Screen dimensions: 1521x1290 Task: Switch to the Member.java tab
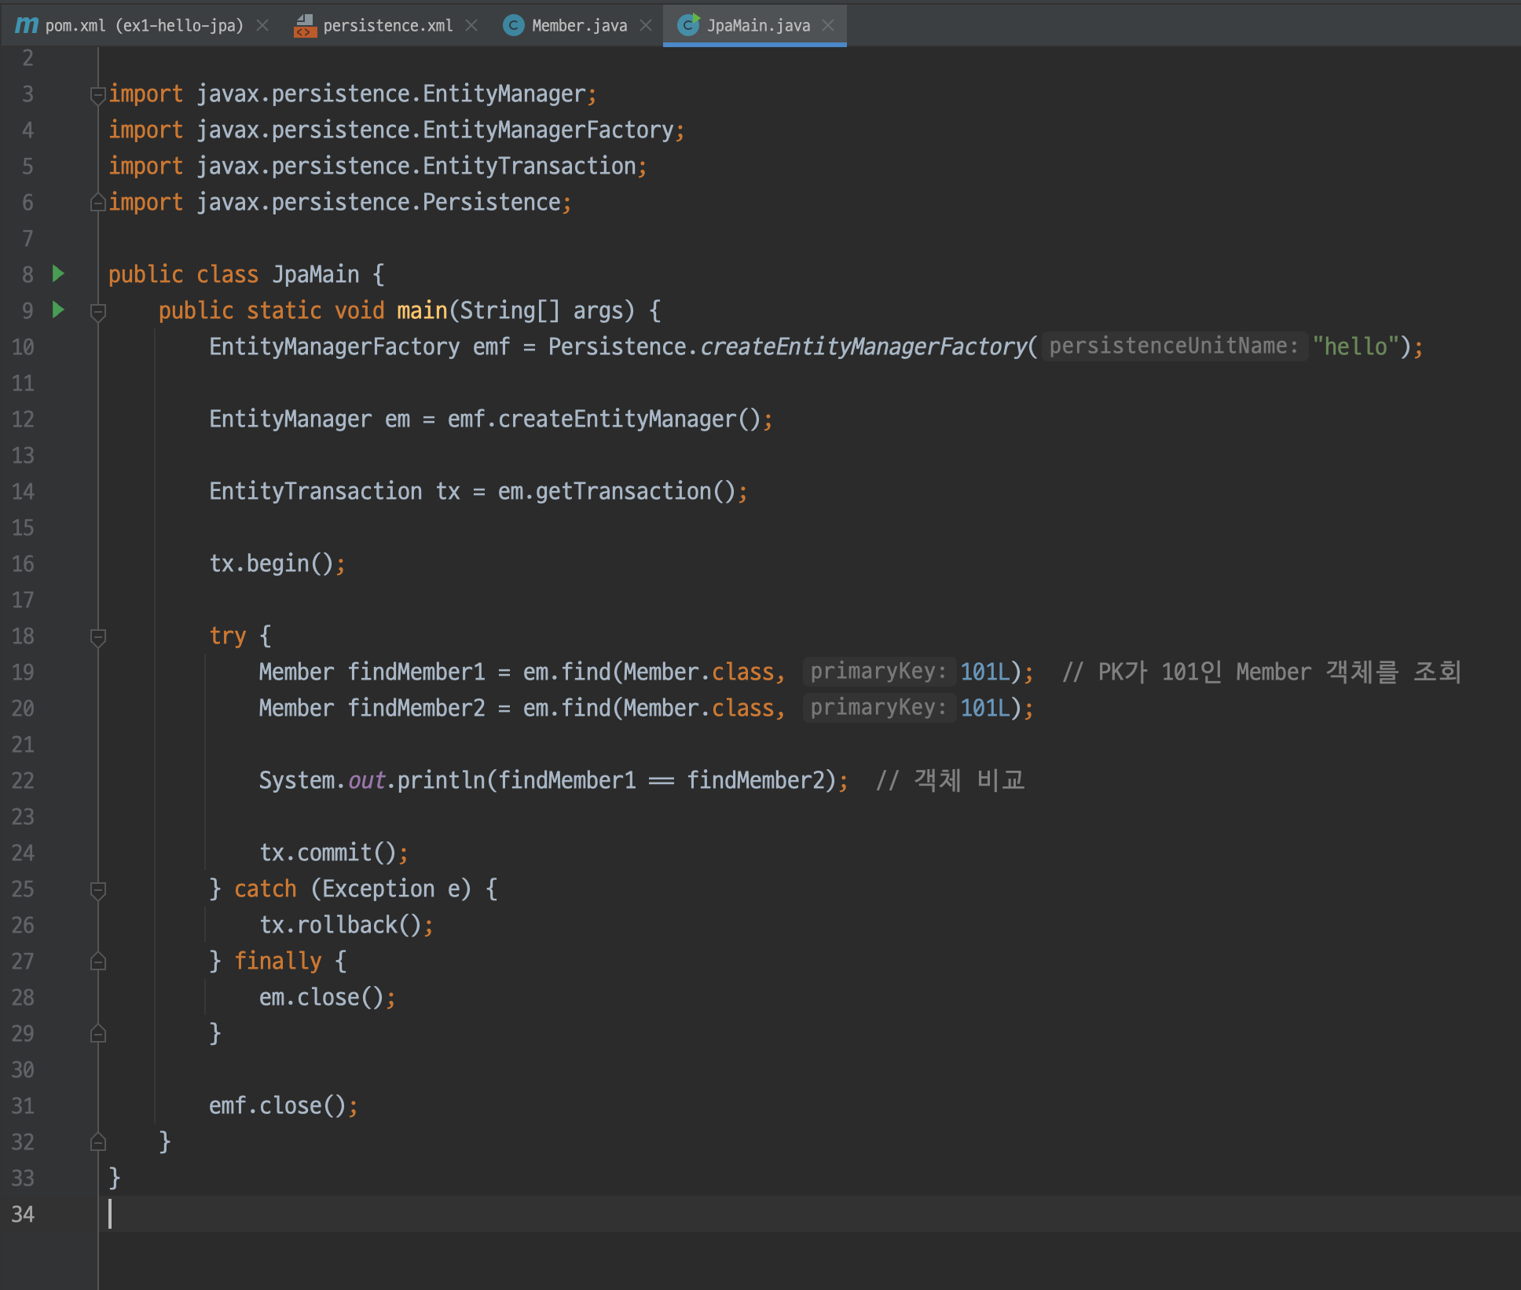(x=579, y=25)
